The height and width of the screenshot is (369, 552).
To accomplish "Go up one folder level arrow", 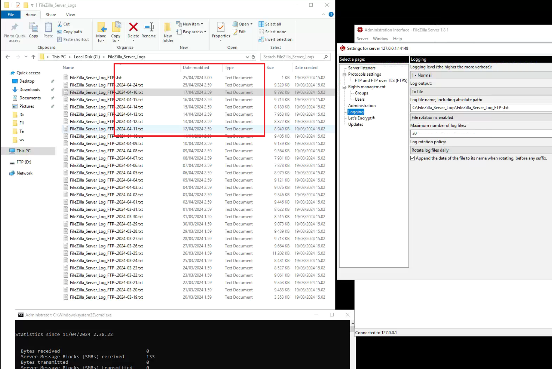I will tap(33, 57).
